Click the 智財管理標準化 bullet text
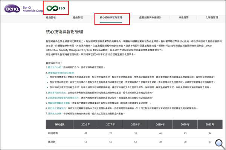The width and height of the screenshot is (226, 150). tap(133, 77)
